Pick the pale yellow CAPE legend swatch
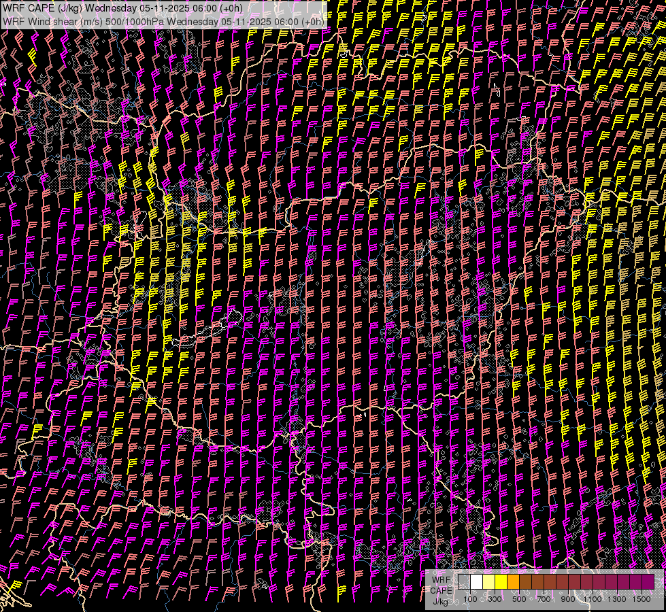The height and width of the screenshot is (612, 666). coord(488,582)
